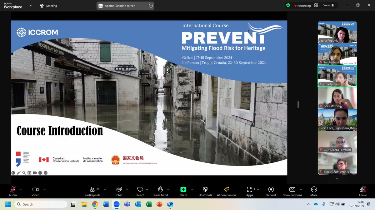
Task: Expand the arrow beside Raise hand
Action: point(168,189)
